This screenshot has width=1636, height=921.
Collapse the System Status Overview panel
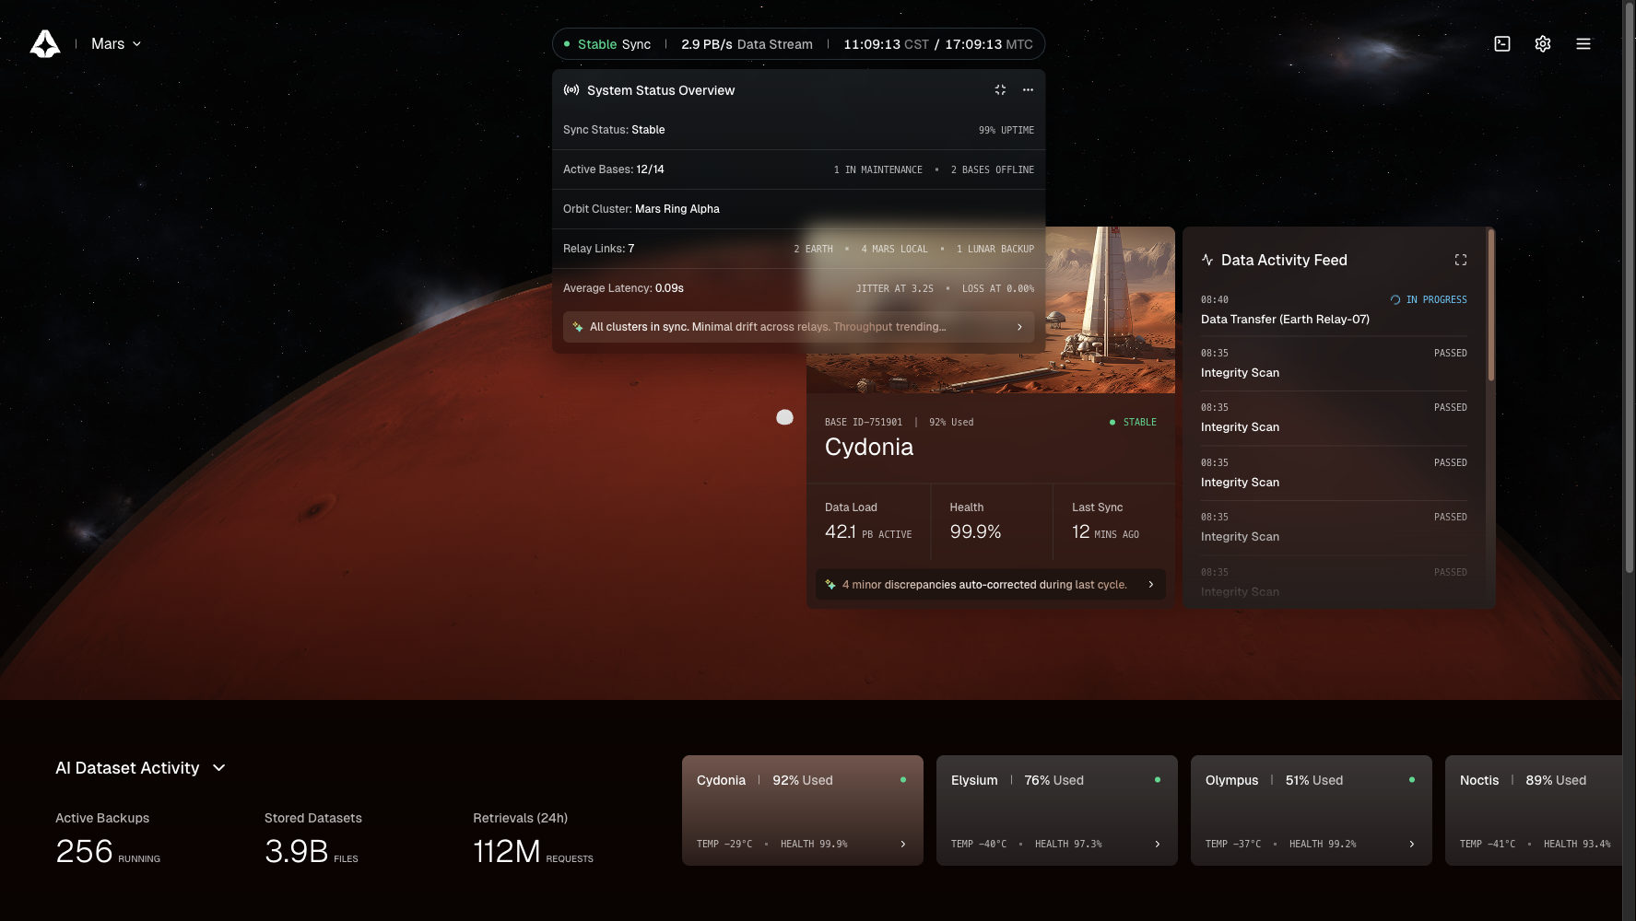pos(1000,89)
